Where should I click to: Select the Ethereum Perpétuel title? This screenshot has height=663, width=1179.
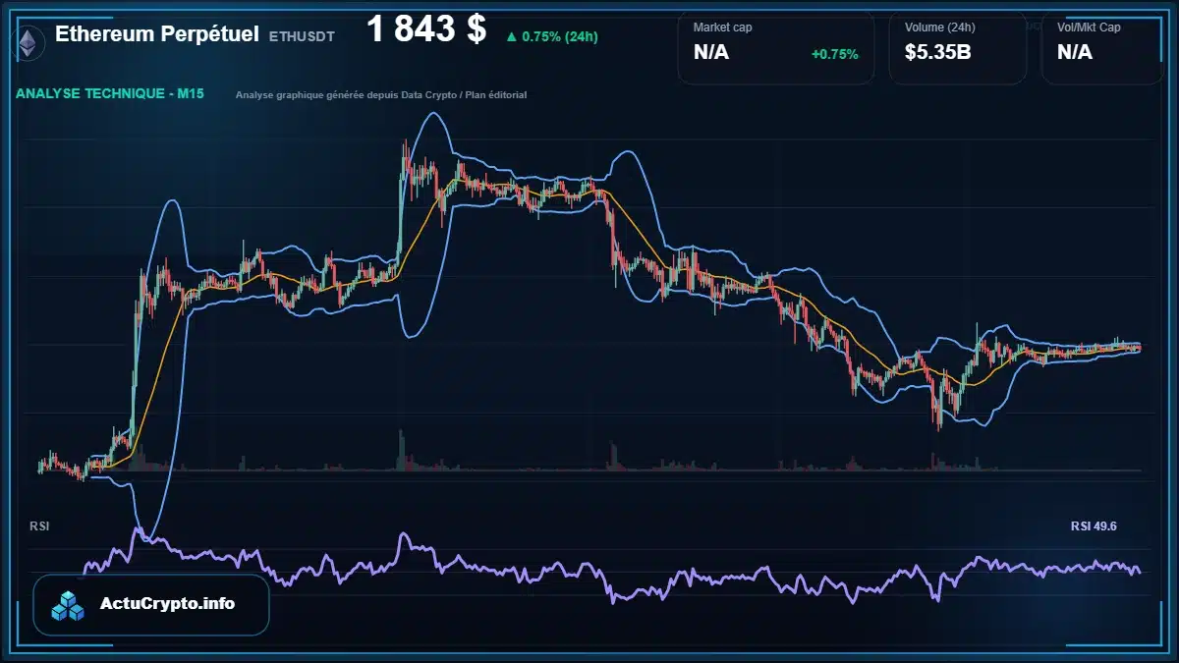pos(157,34)
